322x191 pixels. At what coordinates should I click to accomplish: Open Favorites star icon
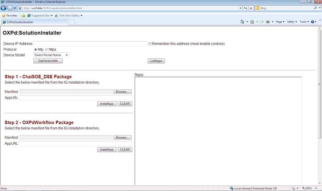(x=4, y=15)
